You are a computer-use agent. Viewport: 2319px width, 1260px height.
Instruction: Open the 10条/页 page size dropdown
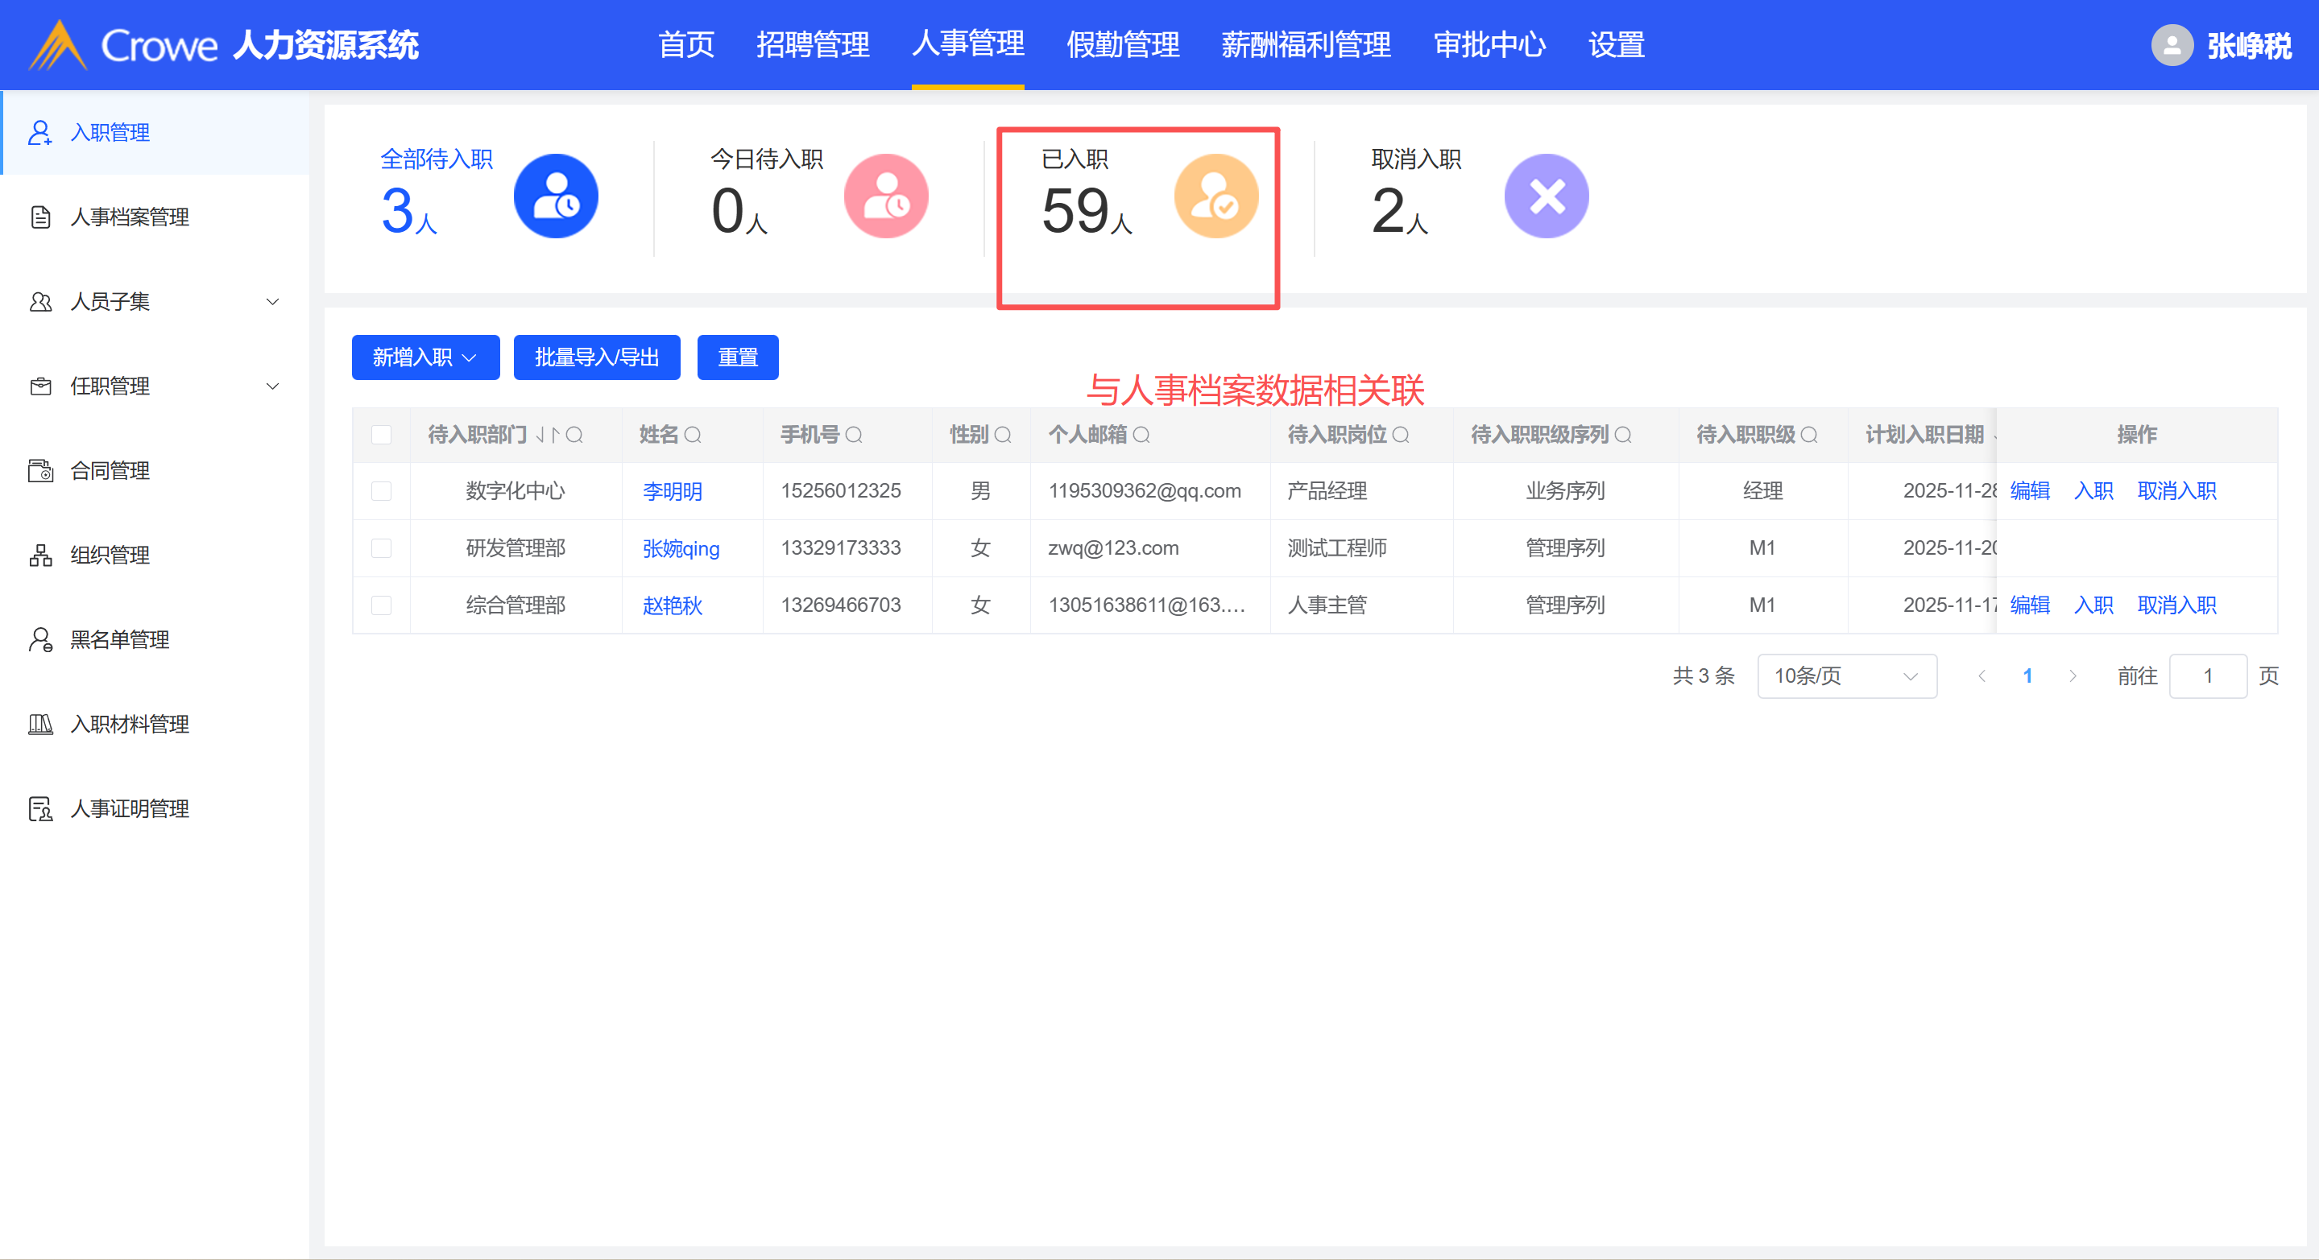coord(1846,676)
